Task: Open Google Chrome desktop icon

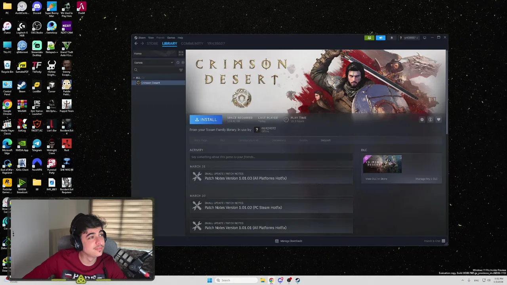Action: pos(7,107)
